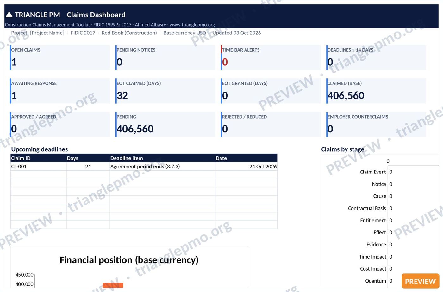Screen dimensions: 443x292
Task: Click the 24 Oct 2026 date cell
Action: [246, 166]
